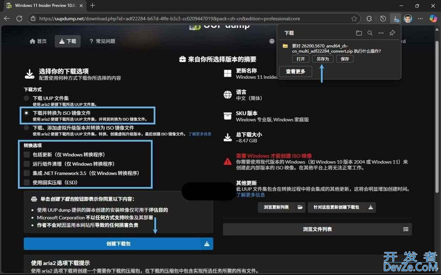The image size is (441, 275).
Task: Select 下载并转换为 ISO 镜像文件 radio option
Action: (26, 113)
